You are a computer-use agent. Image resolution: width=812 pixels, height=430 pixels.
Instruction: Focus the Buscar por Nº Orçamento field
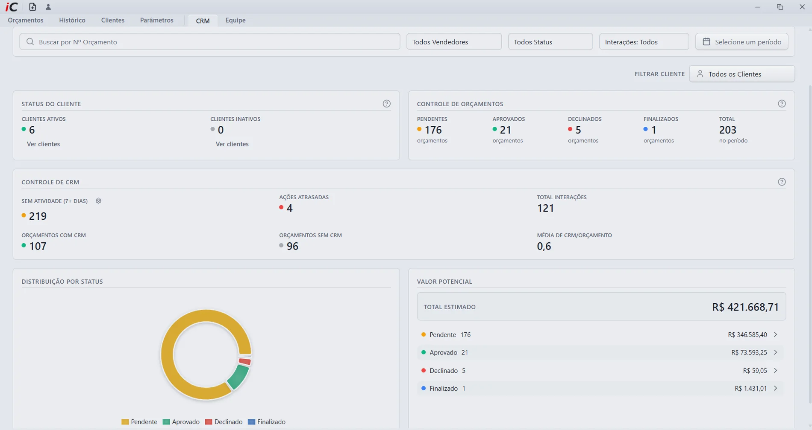210,42
